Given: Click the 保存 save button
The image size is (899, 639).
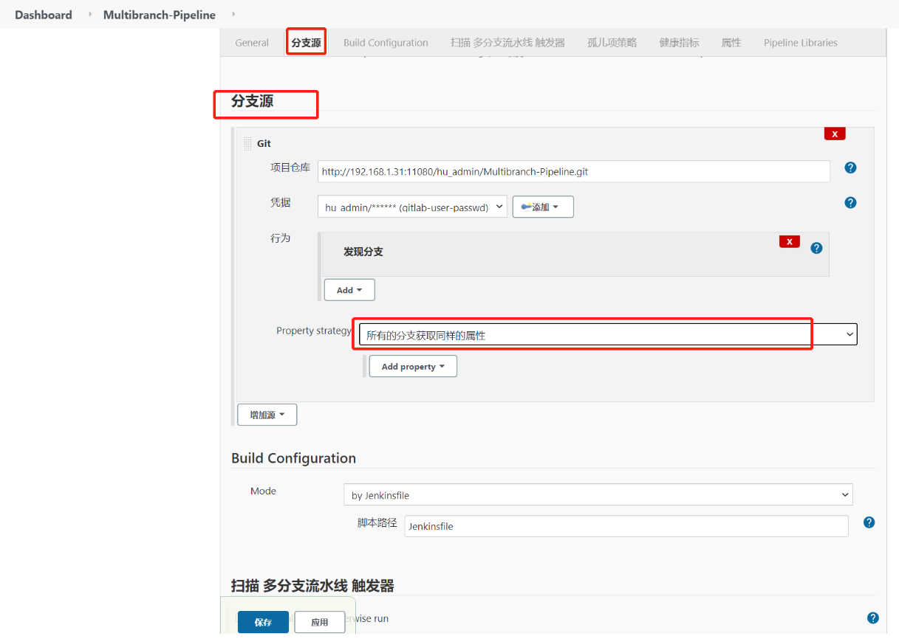Looking at the screenshot, I should [x=263, y=622].
